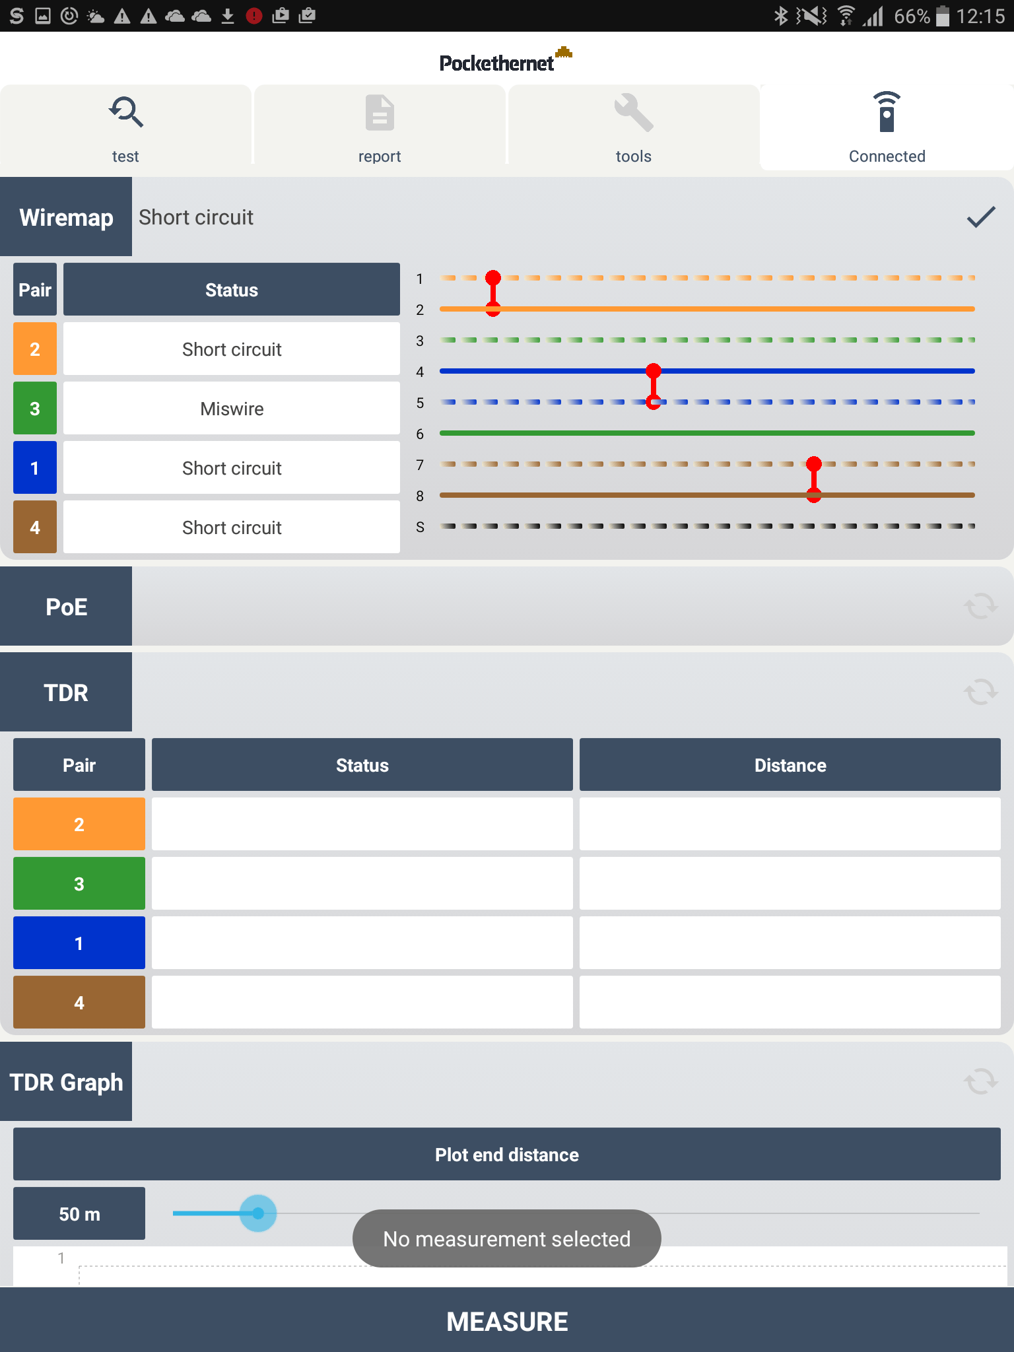The width and height of the screenshot is (1014, 1352).
Task: Click pair 1 Short circuit status cell
Action: (x=232, y=467)
